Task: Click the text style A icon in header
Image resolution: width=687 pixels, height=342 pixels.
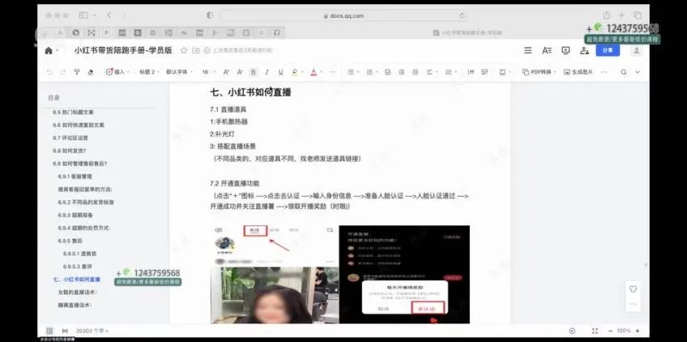Action: point(546,50)
